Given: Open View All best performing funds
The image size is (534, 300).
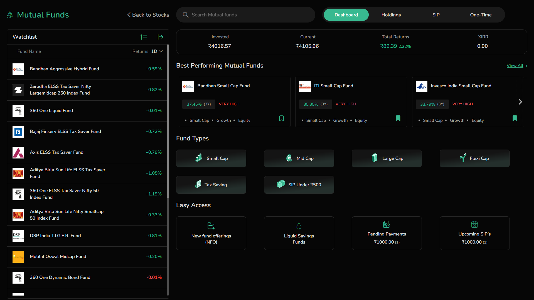Looking at the screenshot, I should click(x=517, y=66).
